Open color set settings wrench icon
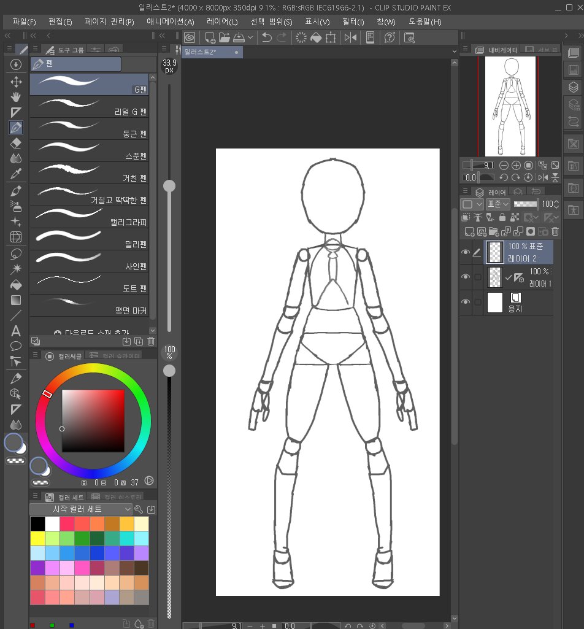The image size is (584, 629). point(139,509)
